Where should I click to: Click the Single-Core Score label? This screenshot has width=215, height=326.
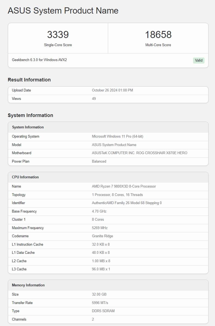click(58, 45)
